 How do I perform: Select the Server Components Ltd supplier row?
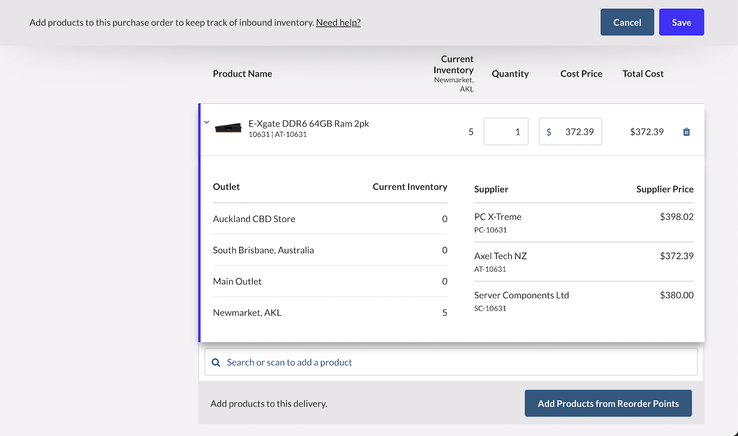[584, 301]
